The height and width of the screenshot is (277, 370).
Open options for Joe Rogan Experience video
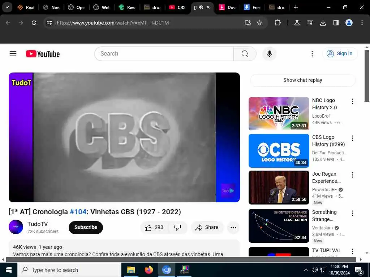pos(353,175)
